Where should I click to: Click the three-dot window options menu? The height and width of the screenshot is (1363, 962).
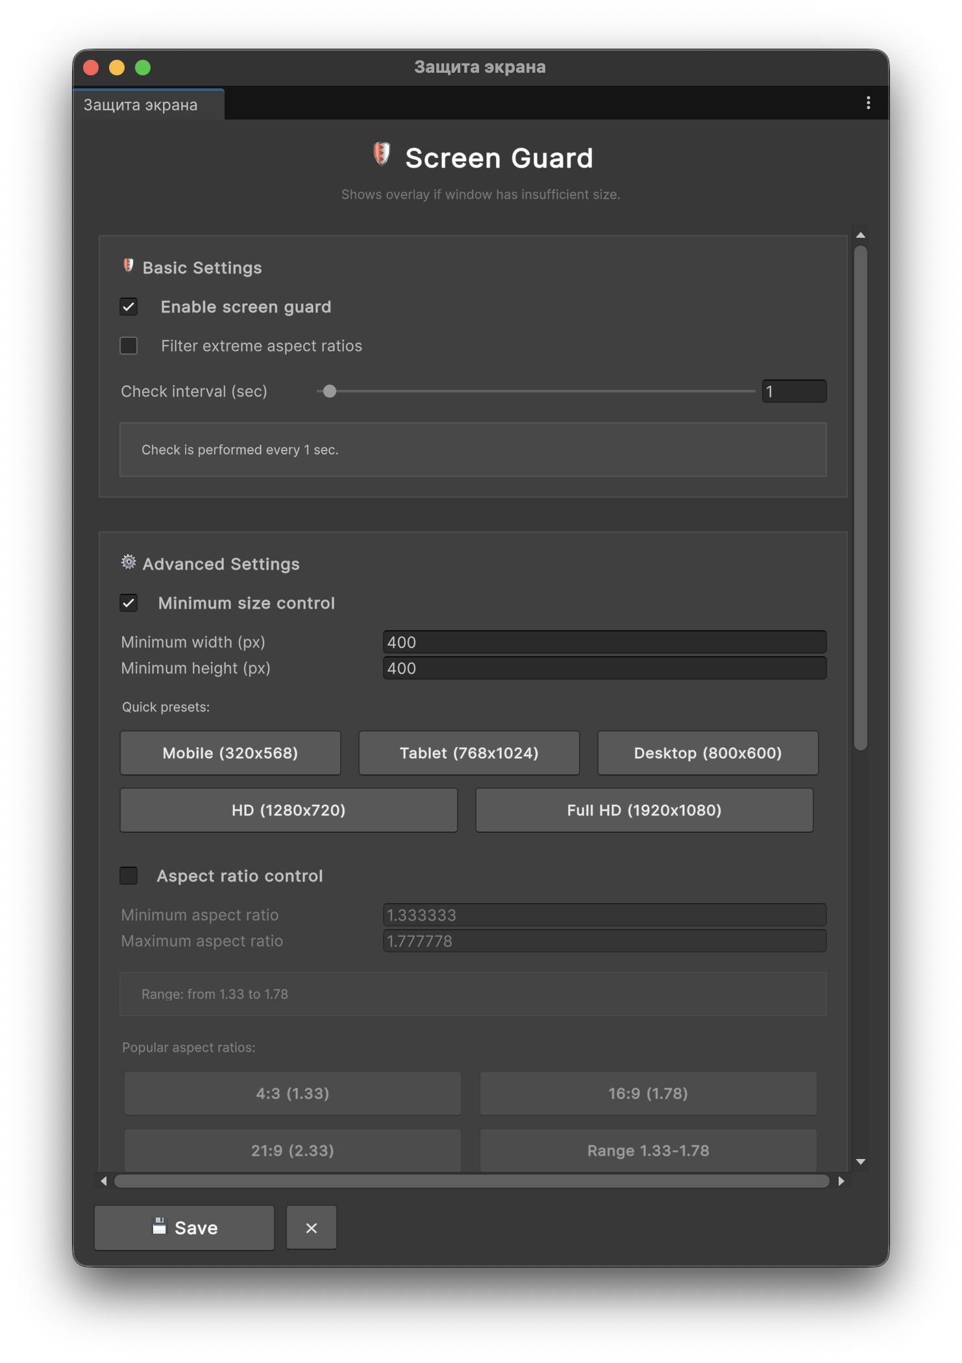[x=868, y=103]
